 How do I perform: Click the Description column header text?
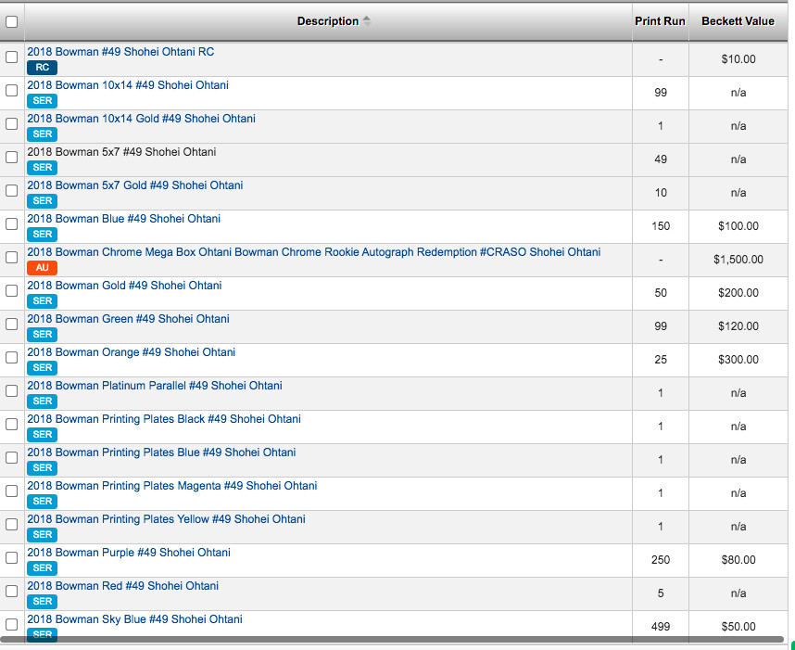click(327, 21)
